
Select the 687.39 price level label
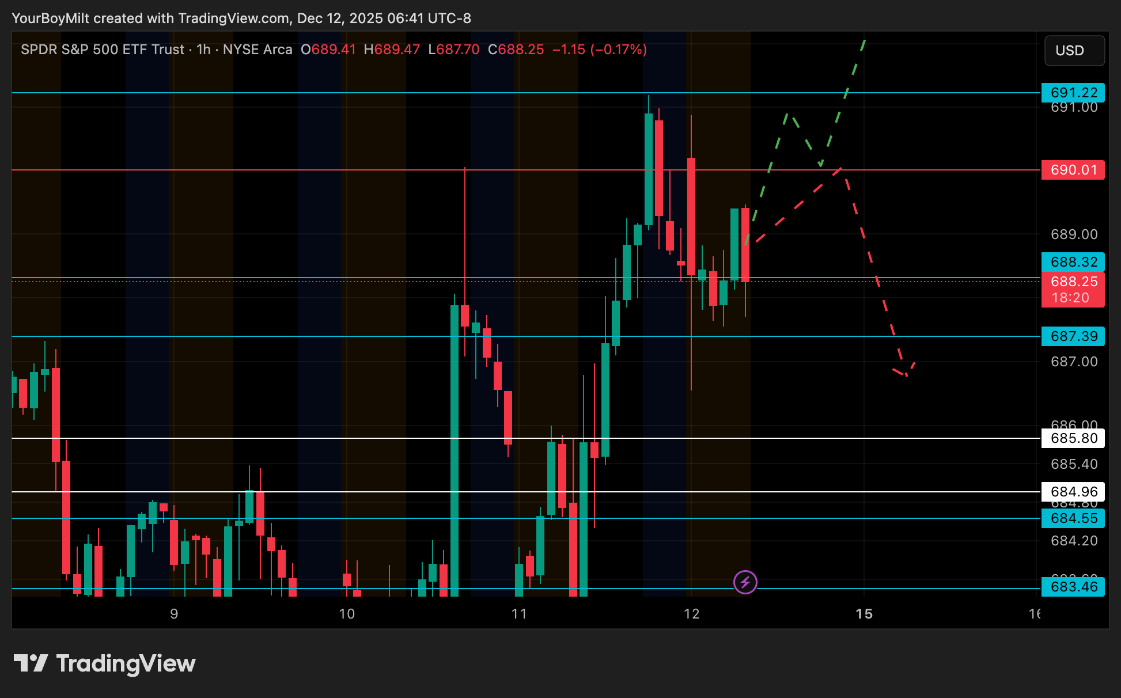pyautogui.click(x=1073, y=336)
